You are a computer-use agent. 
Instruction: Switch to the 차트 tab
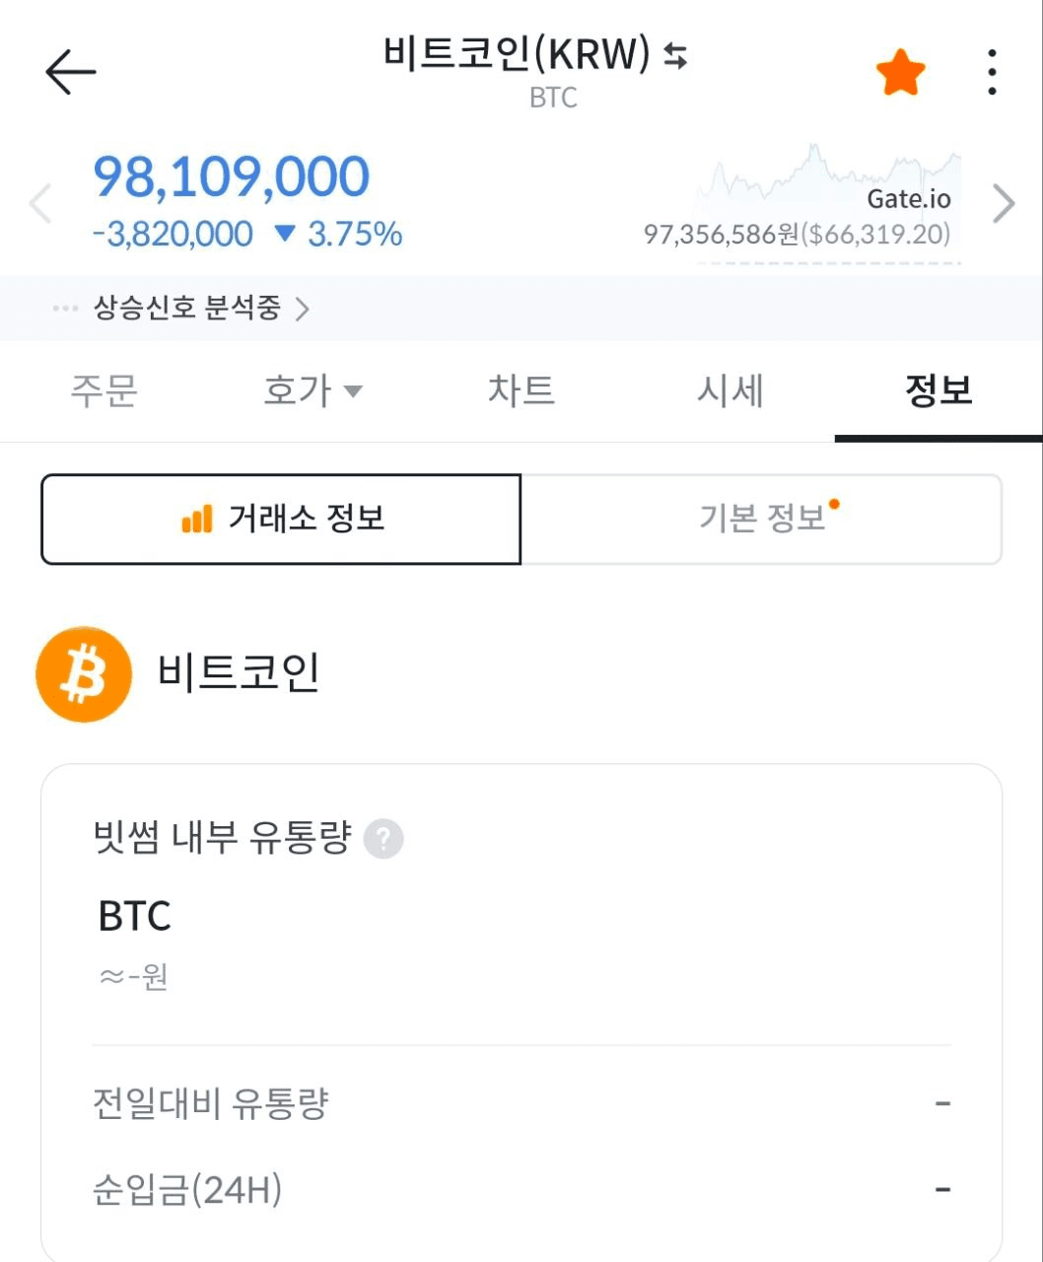click(521, 390)
